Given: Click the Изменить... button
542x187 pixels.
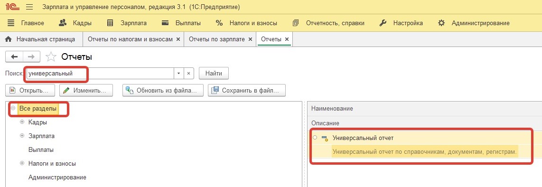Looking at the screenshot, I should coord(86,90).
